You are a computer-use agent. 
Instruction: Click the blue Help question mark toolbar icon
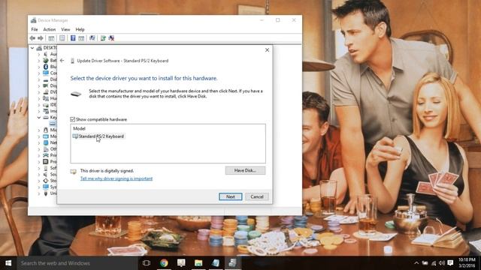(73, 38)
